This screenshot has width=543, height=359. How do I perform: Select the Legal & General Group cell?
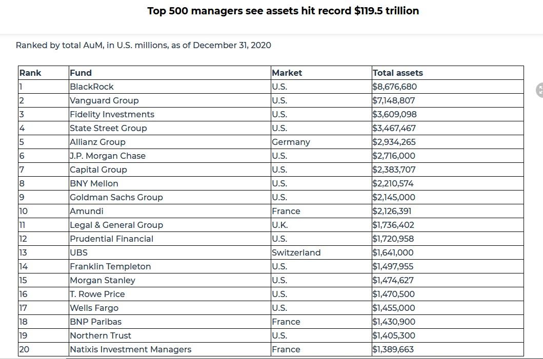click(116, 225)
